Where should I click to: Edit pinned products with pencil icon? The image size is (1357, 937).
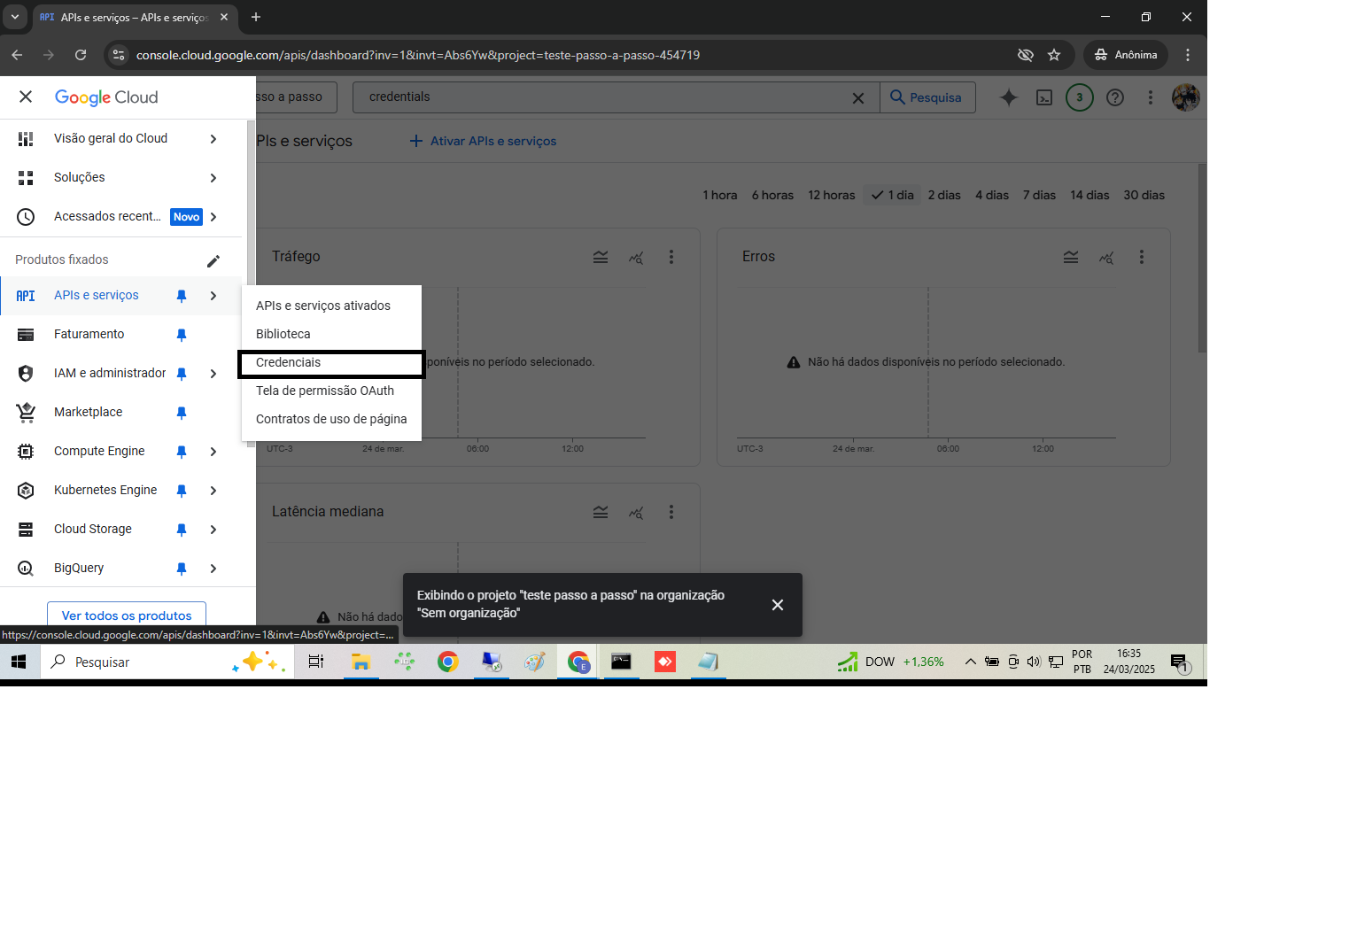213,260
